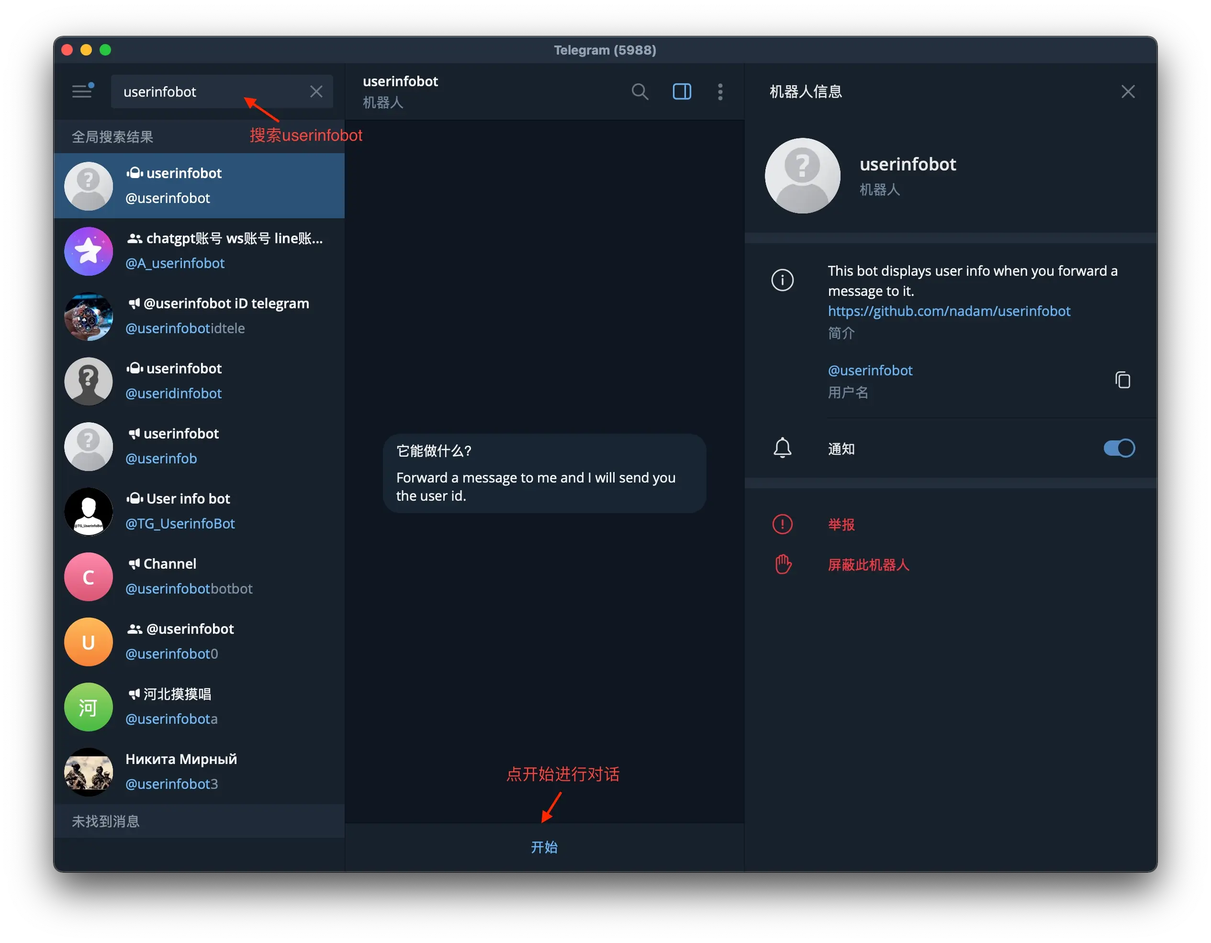Maximize Telegram with the green button

coord(105,50)
